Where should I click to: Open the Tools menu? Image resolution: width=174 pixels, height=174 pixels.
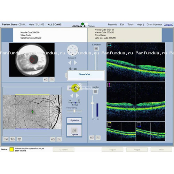(130, 24)
